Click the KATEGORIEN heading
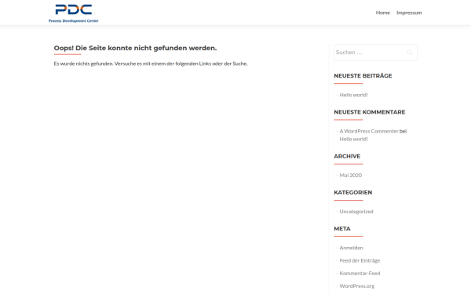The width and height of the screenshot is (471, 294). (x=353, y=193)
